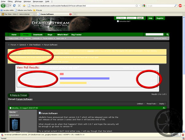Reload the page with the refresh icon

pyautogui.click(x=14, y=5)
